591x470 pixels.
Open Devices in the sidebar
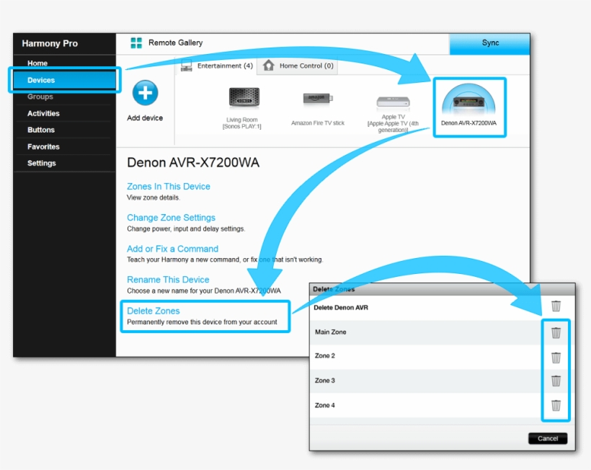pyautogui.click(x=64, y=80)
